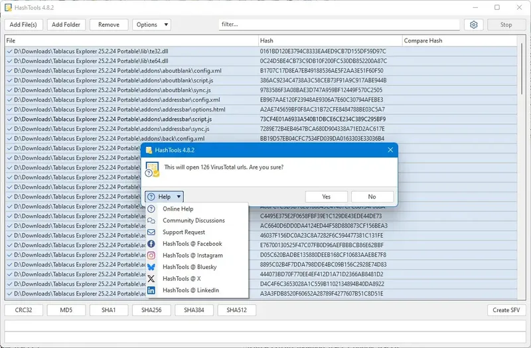Toggle checkmark for te64.dll row
Image resolution: width=531 pixels, height=348 pixels.
9,61
